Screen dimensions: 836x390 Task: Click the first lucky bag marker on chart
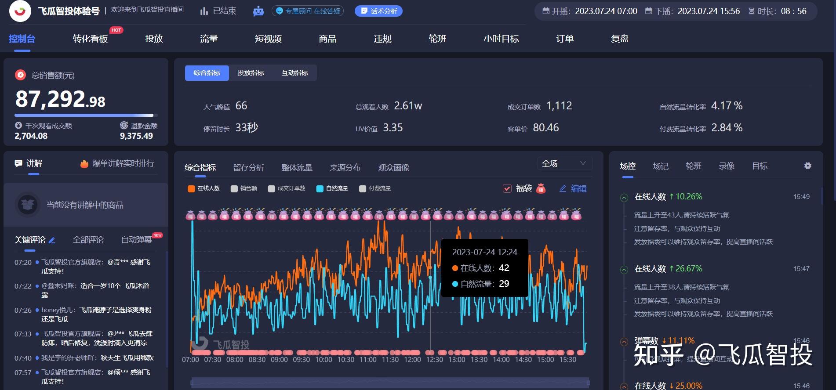tap(190, 215)
